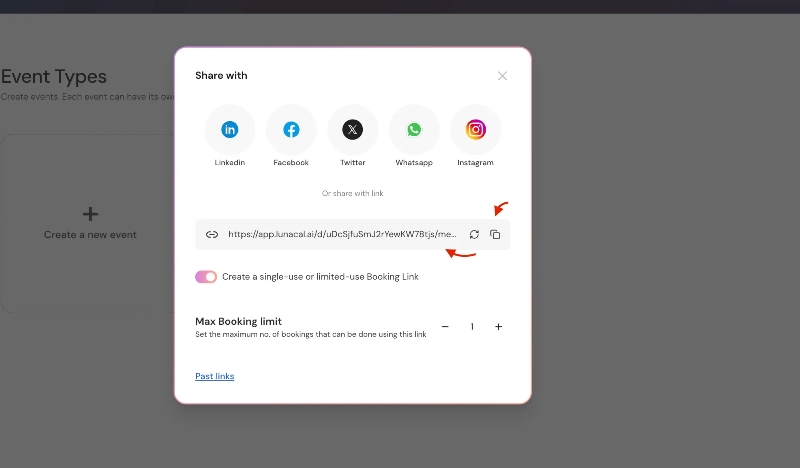Image resolution: width=800 pixels, height=468 pixels.
Task: Increase Max Booking limit with plus
Action: coord(498,327)
